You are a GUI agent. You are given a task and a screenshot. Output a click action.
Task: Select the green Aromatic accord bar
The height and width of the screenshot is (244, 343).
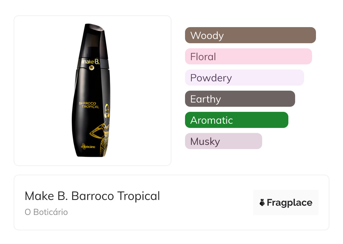click(x=236, y=120)
